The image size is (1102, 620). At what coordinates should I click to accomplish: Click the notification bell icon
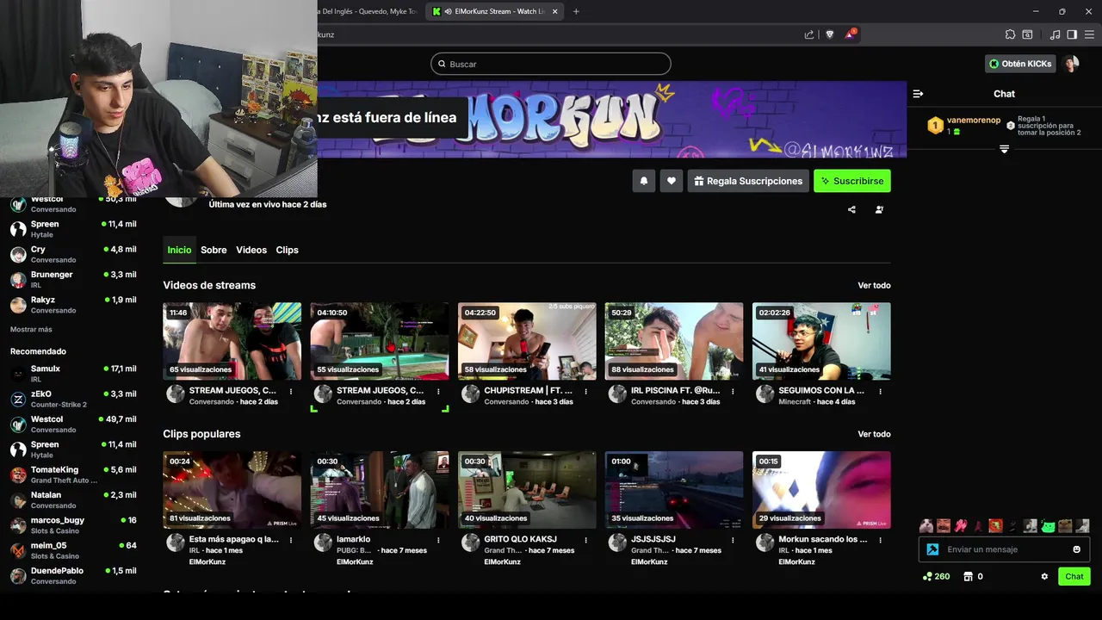[x=643, y=181]
